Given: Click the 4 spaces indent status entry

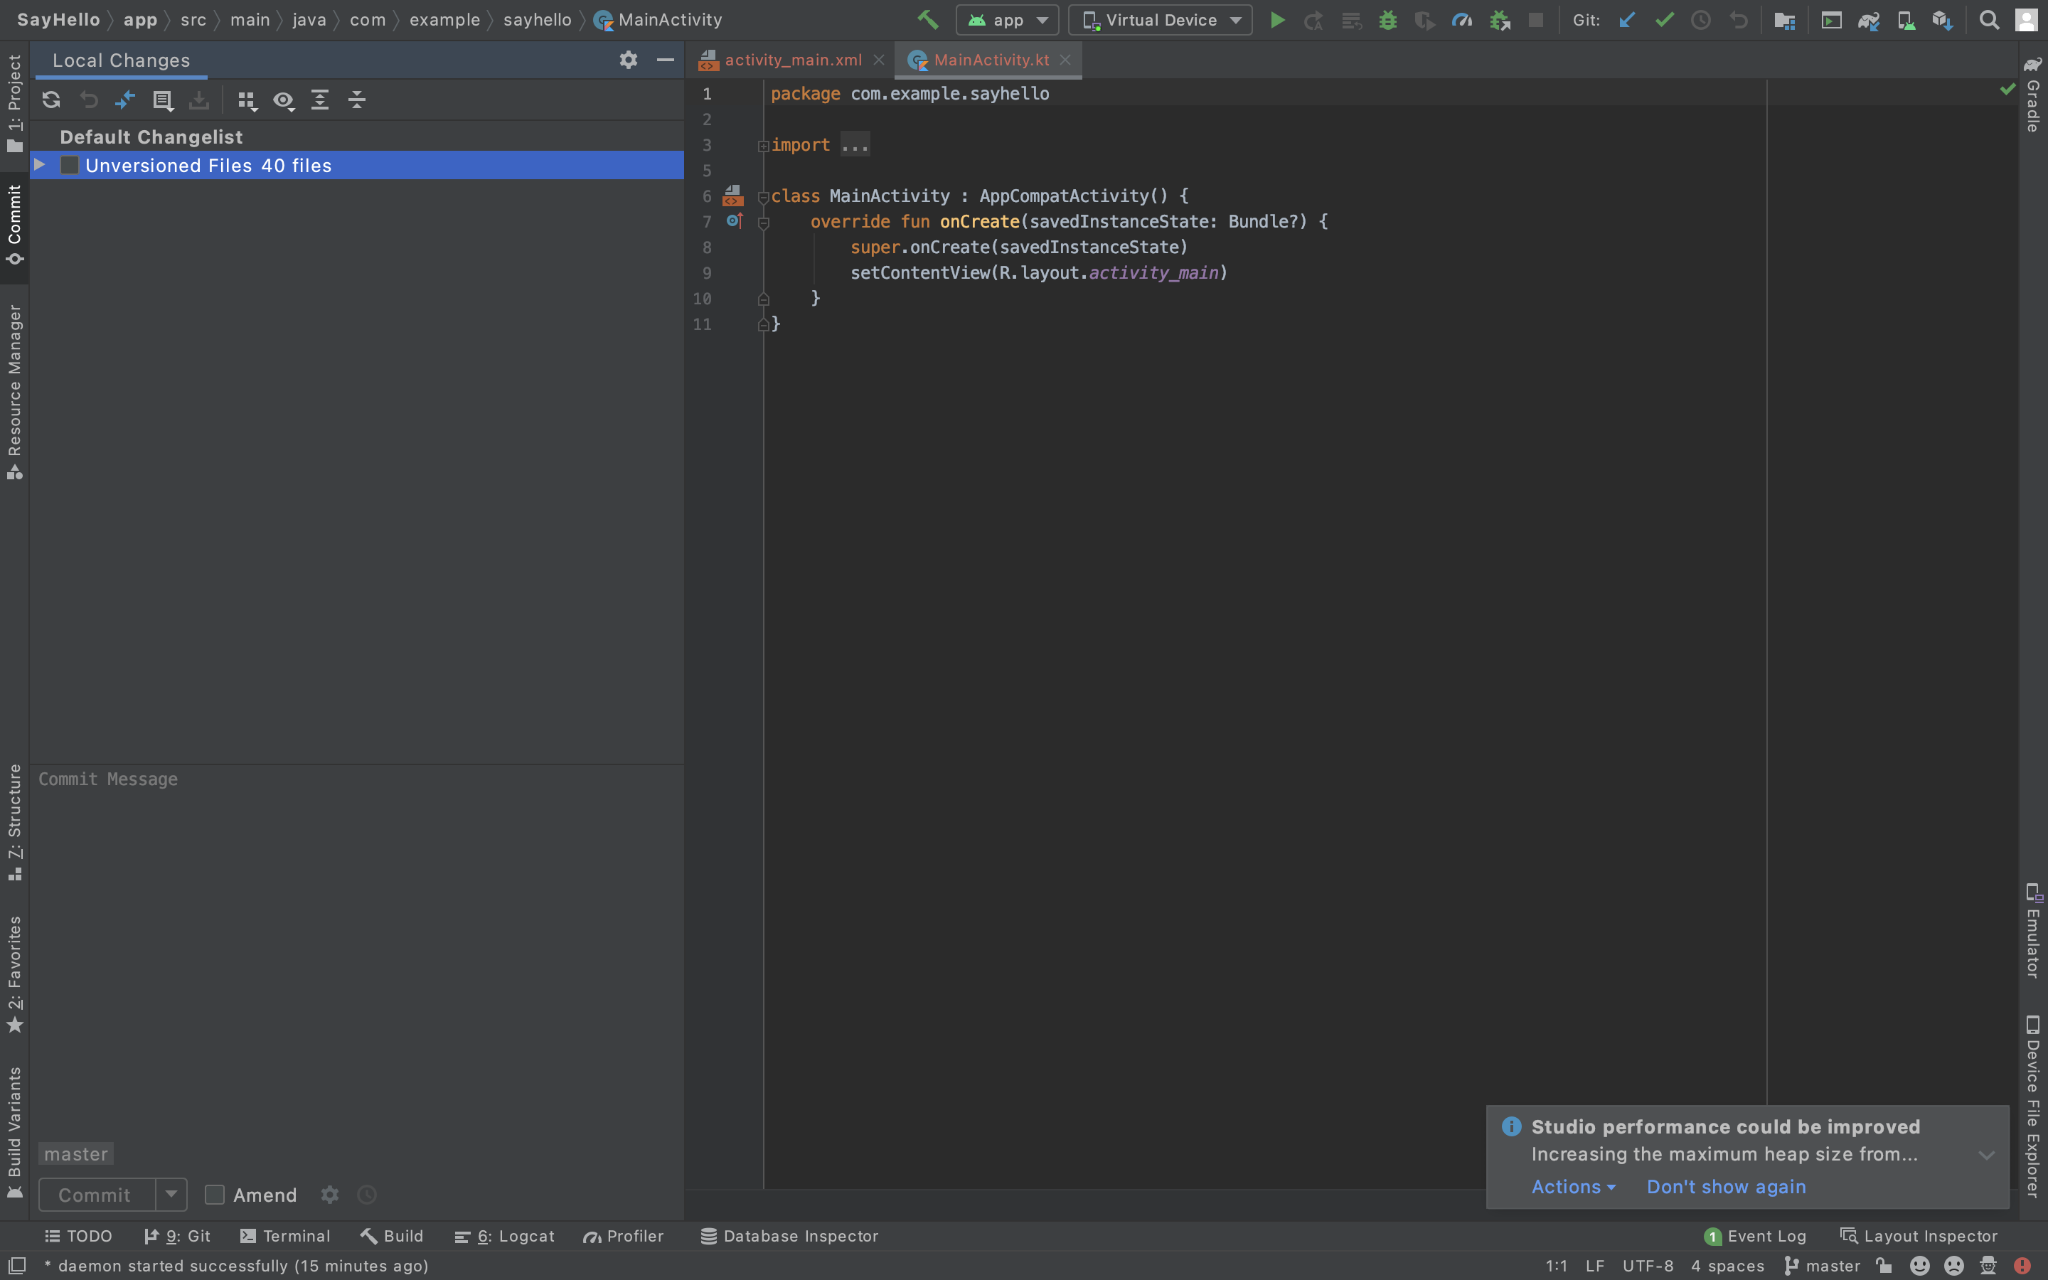Looking at the screenshot, I should 1727,1266.
